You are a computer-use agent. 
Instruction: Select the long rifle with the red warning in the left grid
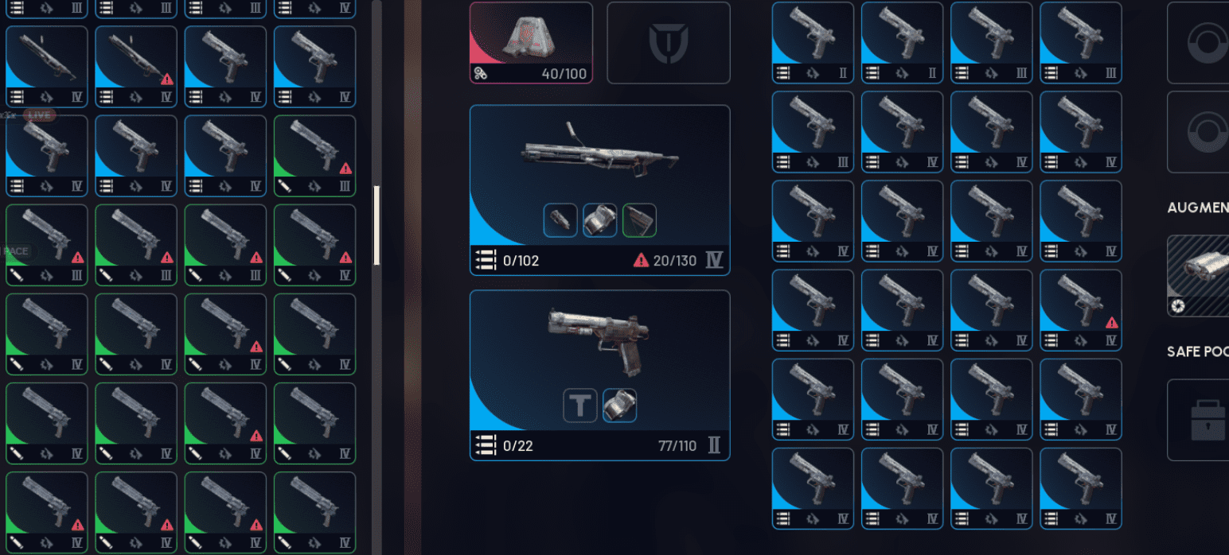136,67
